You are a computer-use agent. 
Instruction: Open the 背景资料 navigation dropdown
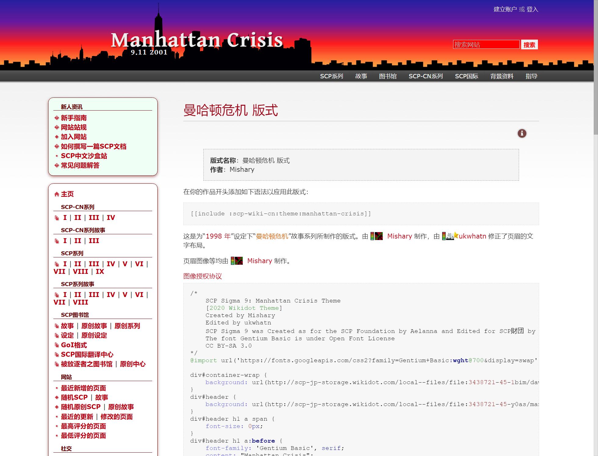pos(502,76)
